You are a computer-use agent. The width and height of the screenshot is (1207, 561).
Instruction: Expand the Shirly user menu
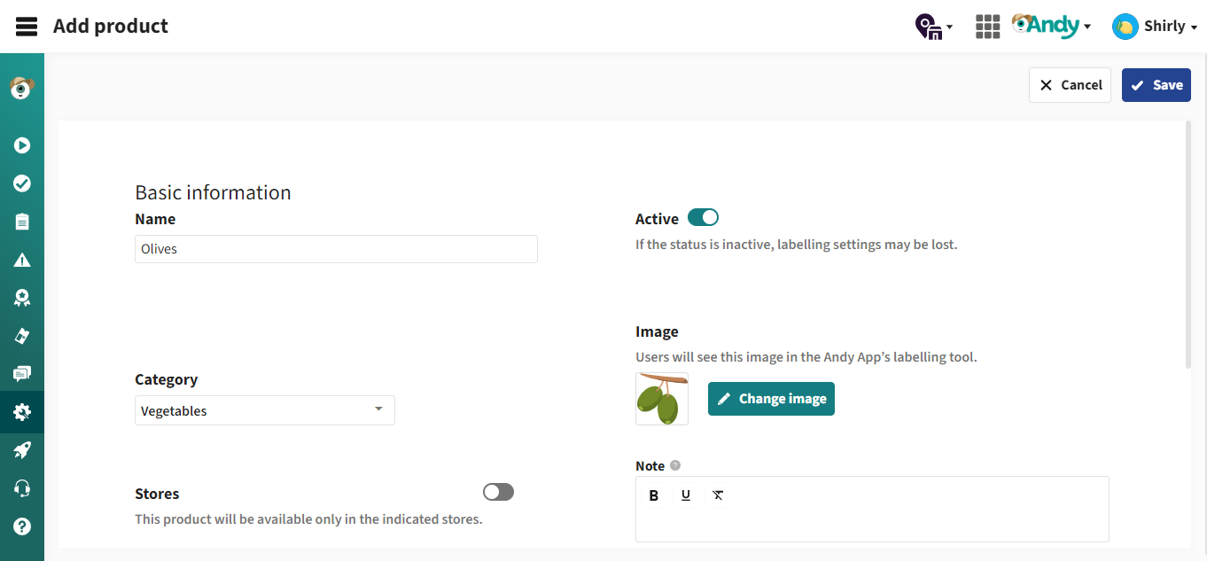(1155, 27)
